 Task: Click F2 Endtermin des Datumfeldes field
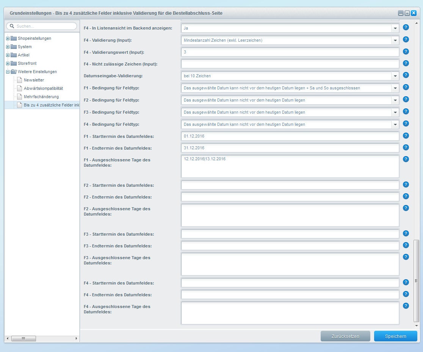(x=290, y=197)
